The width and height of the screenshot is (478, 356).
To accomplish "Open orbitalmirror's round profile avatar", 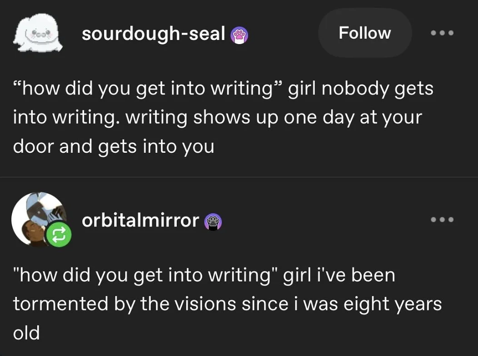I will [39, 219].
